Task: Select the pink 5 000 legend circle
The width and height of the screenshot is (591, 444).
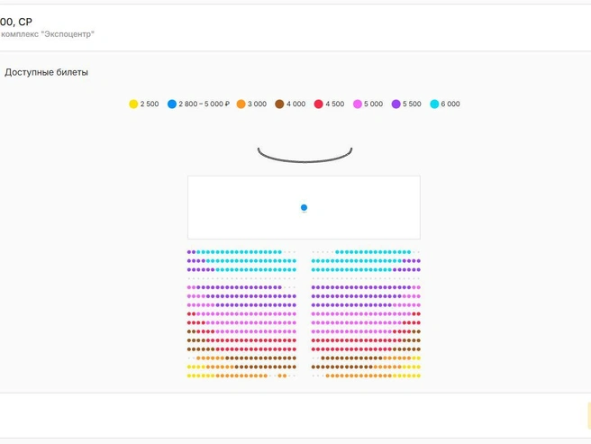Action: [358, 104]
